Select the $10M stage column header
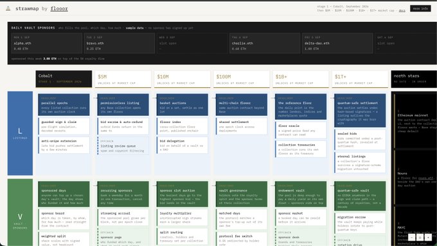Screen dimensions: 437x246 tap(183, 79)
